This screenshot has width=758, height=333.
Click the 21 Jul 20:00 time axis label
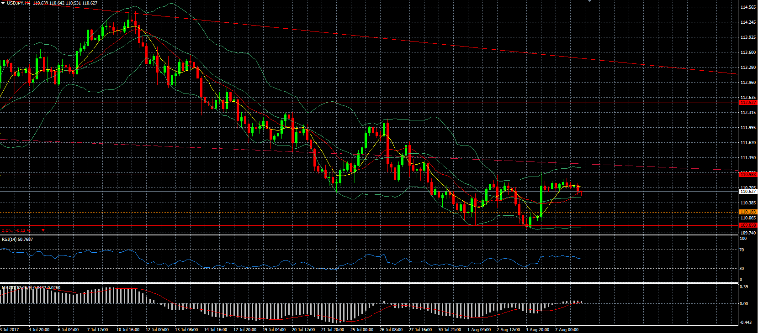pos(333,329)
